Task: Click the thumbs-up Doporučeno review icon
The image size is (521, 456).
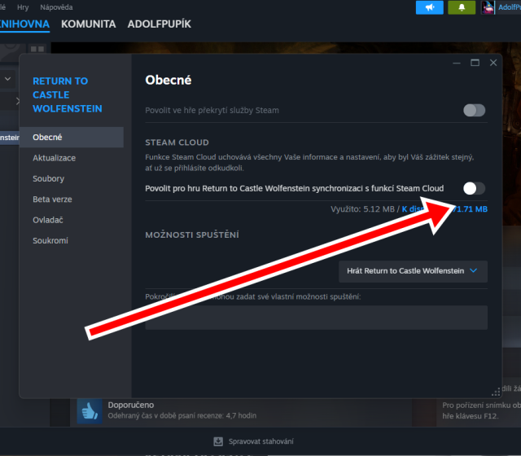Action: 89,410
